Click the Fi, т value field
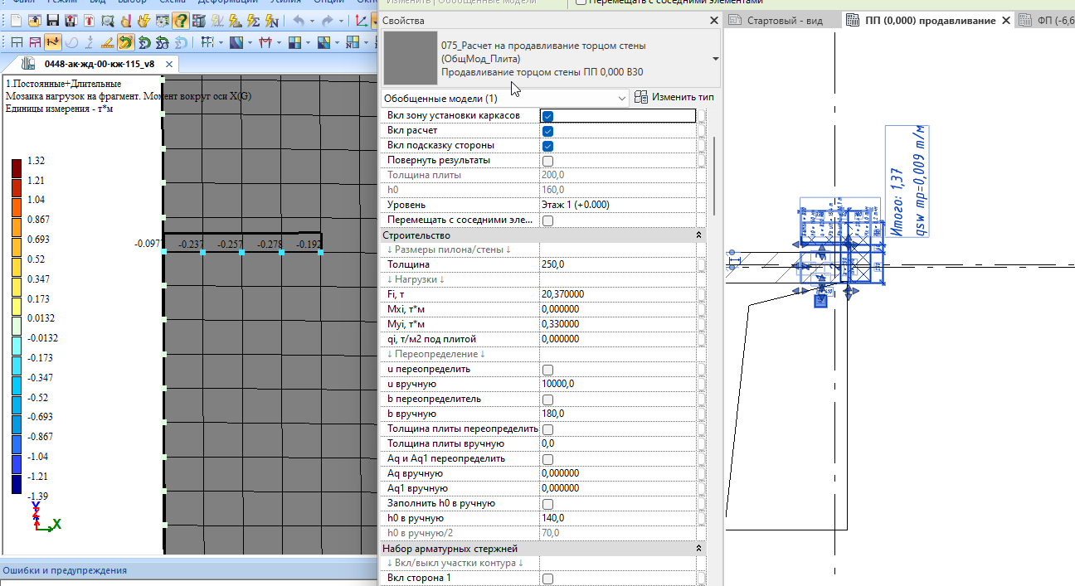Screen dimensions: 1075x586 point(618,294)
